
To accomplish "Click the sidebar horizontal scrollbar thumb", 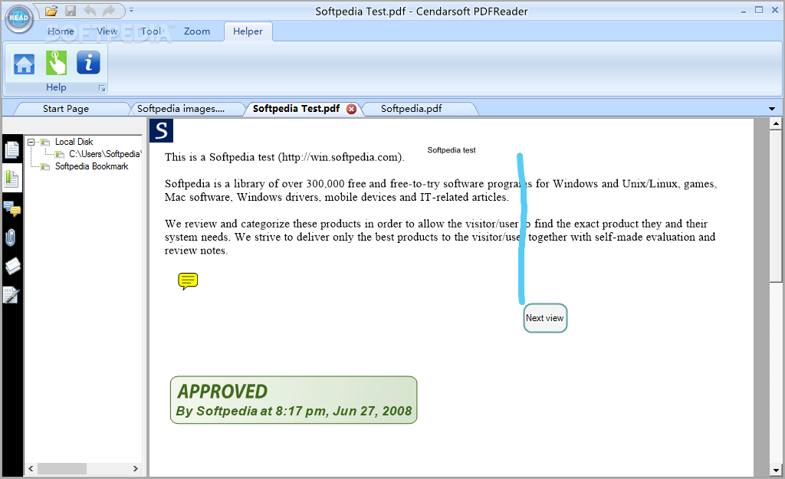I will 62,469.
